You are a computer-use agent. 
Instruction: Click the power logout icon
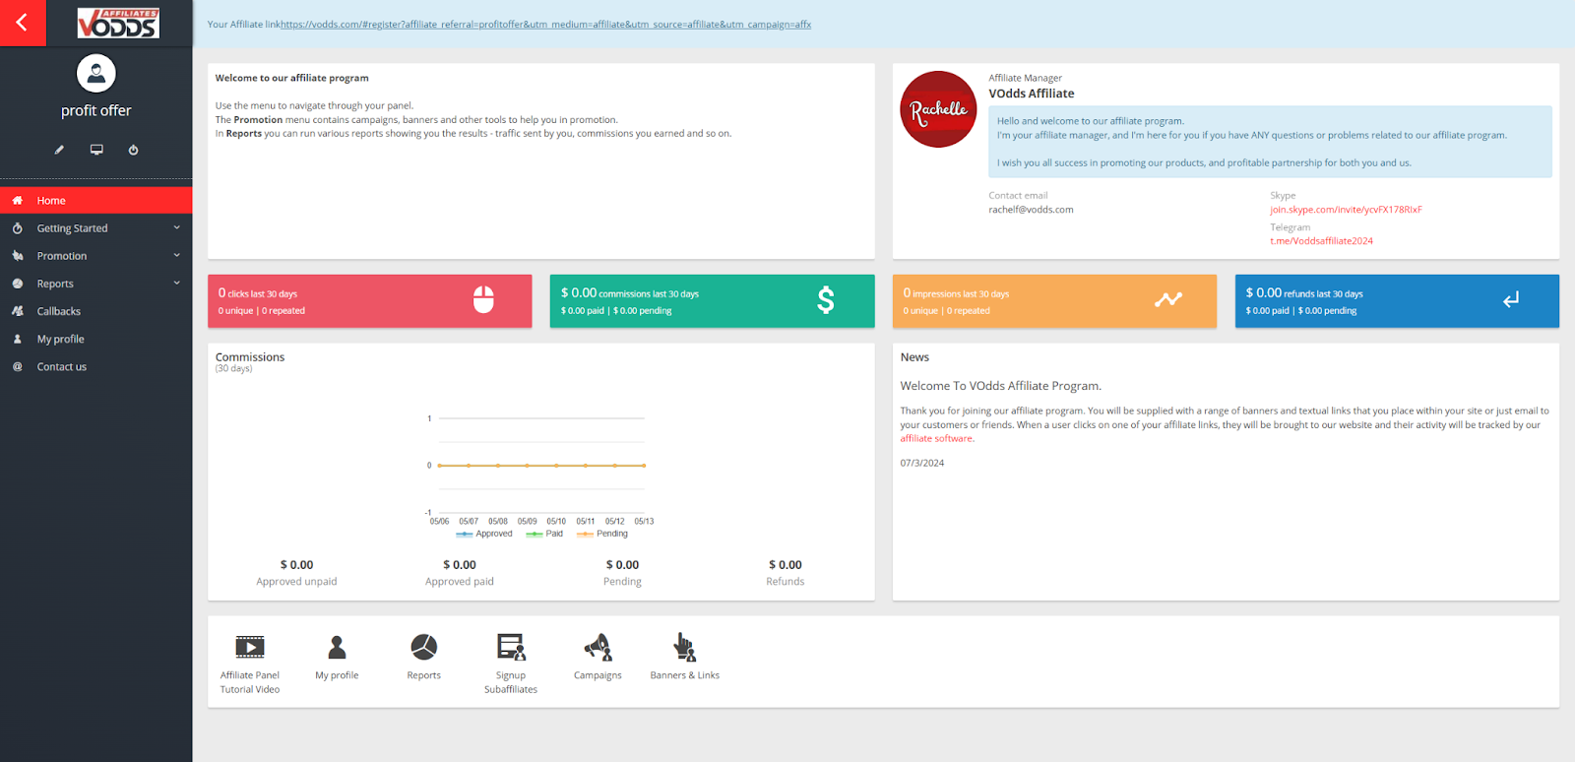click(x=133, y=150)
